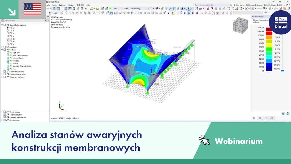Open the CAD-BIM menu
Screen dimensions: 291x164
[x=80, y=5]
